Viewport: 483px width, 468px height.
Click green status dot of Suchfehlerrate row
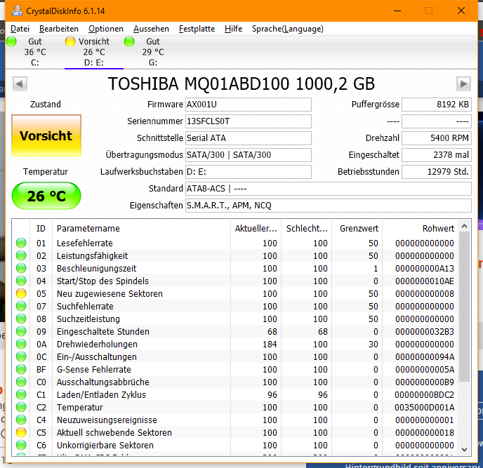pyautogui.click(x=21, y=306)
